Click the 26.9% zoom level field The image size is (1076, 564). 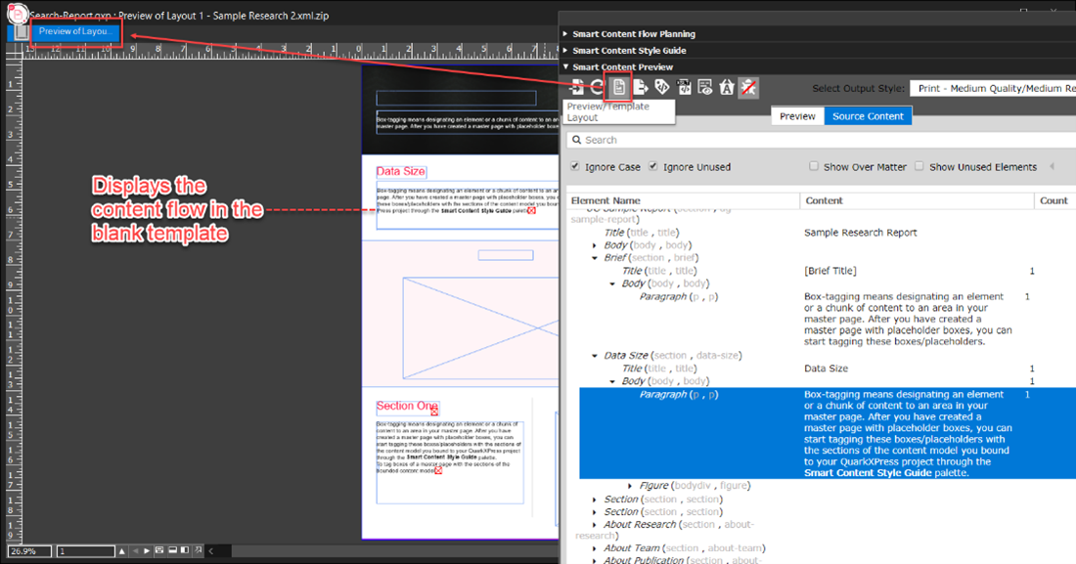click(29, 551)
